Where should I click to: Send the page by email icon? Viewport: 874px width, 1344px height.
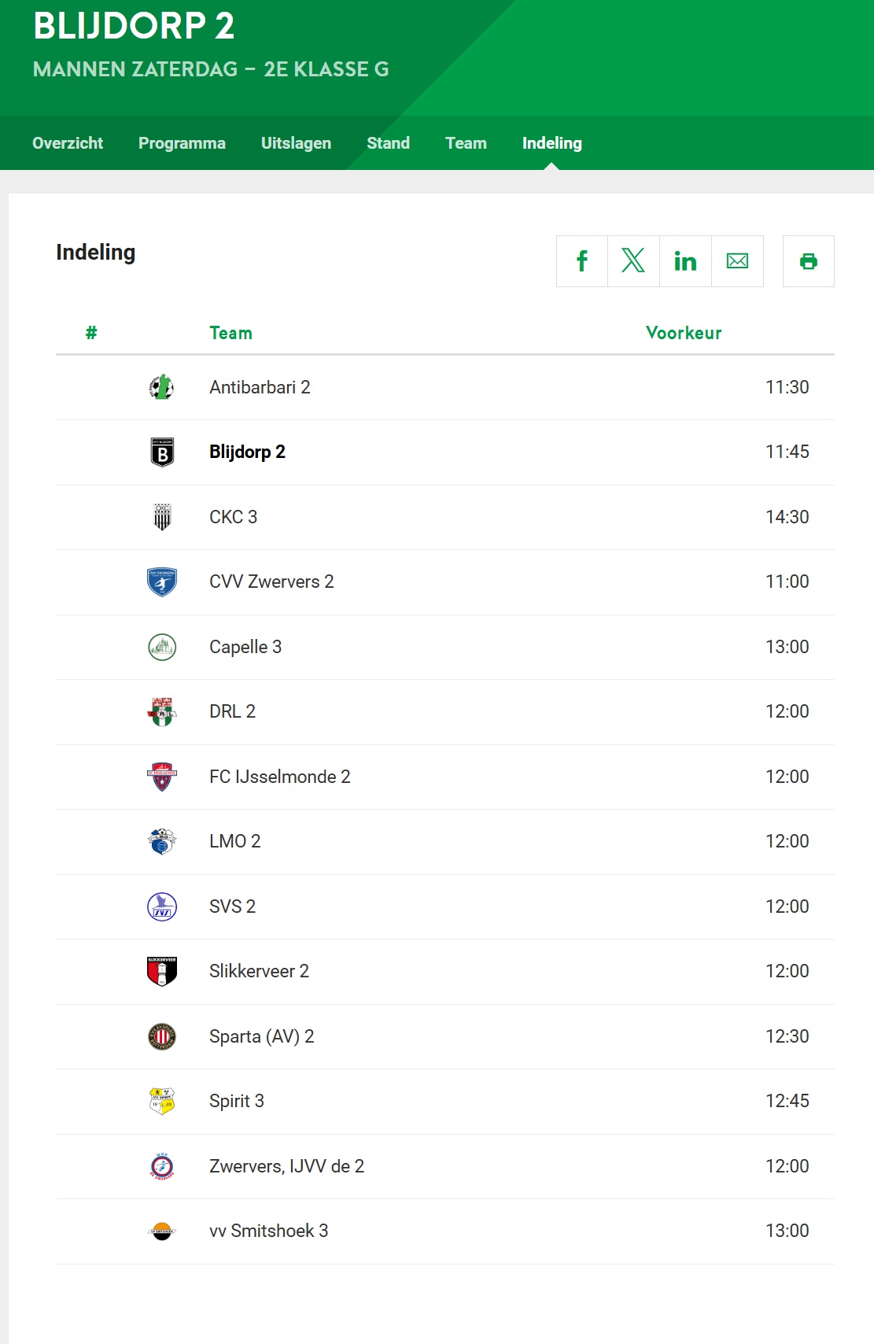pyautogui.click(x=737, y=261)
